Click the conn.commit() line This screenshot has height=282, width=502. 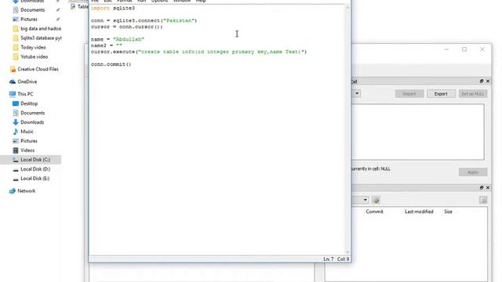[x=111, y=64]
